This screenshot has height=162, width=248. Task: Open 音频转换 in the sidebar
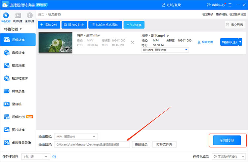18,53
